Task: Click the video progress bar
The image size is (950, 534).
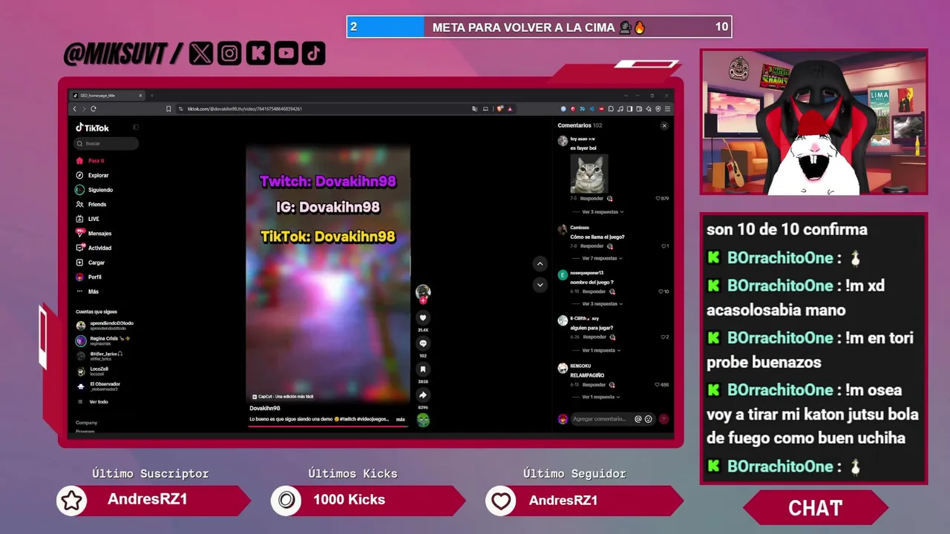Action: (x=328, y=426)
